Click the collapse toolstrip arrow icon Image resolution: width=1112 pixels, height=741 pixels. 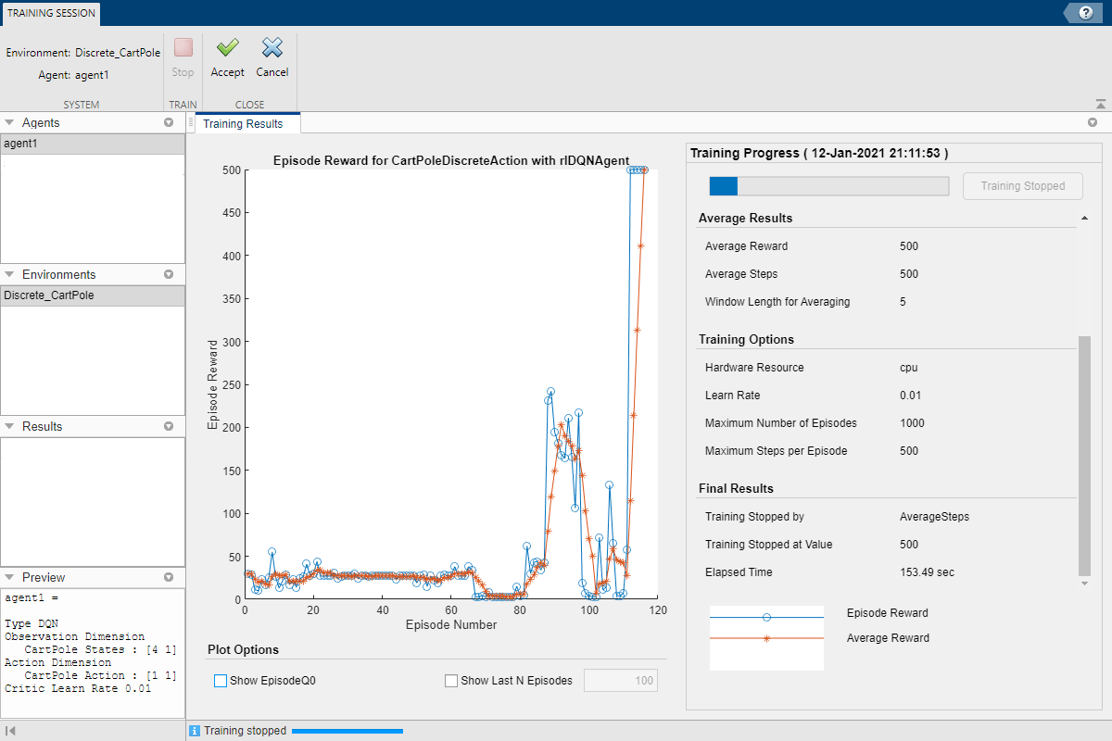point(1100,105)
